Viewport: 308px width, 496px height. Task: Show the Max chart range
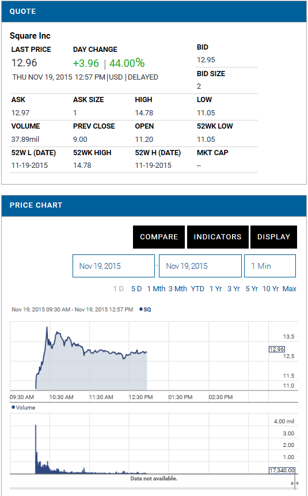290,289
